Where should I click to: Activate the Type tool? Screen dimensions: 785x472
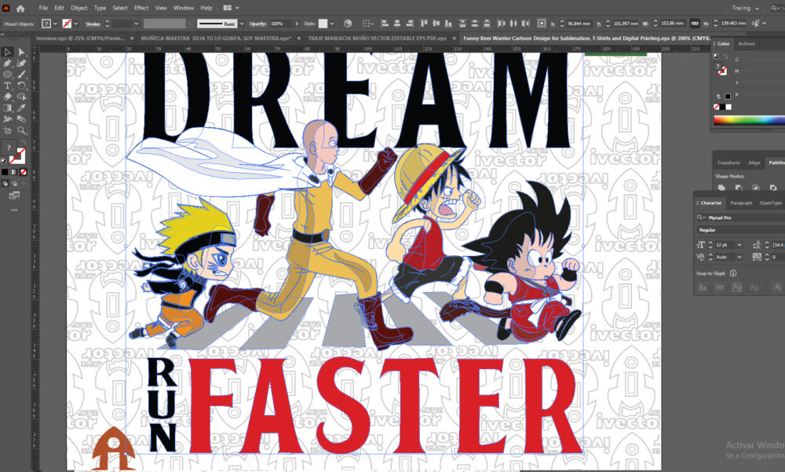(x=7, y=86)
